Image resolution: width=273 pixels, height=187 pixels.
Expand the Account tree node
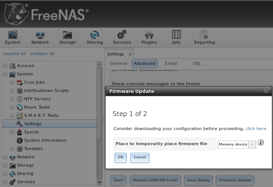[x=5, y=66]
